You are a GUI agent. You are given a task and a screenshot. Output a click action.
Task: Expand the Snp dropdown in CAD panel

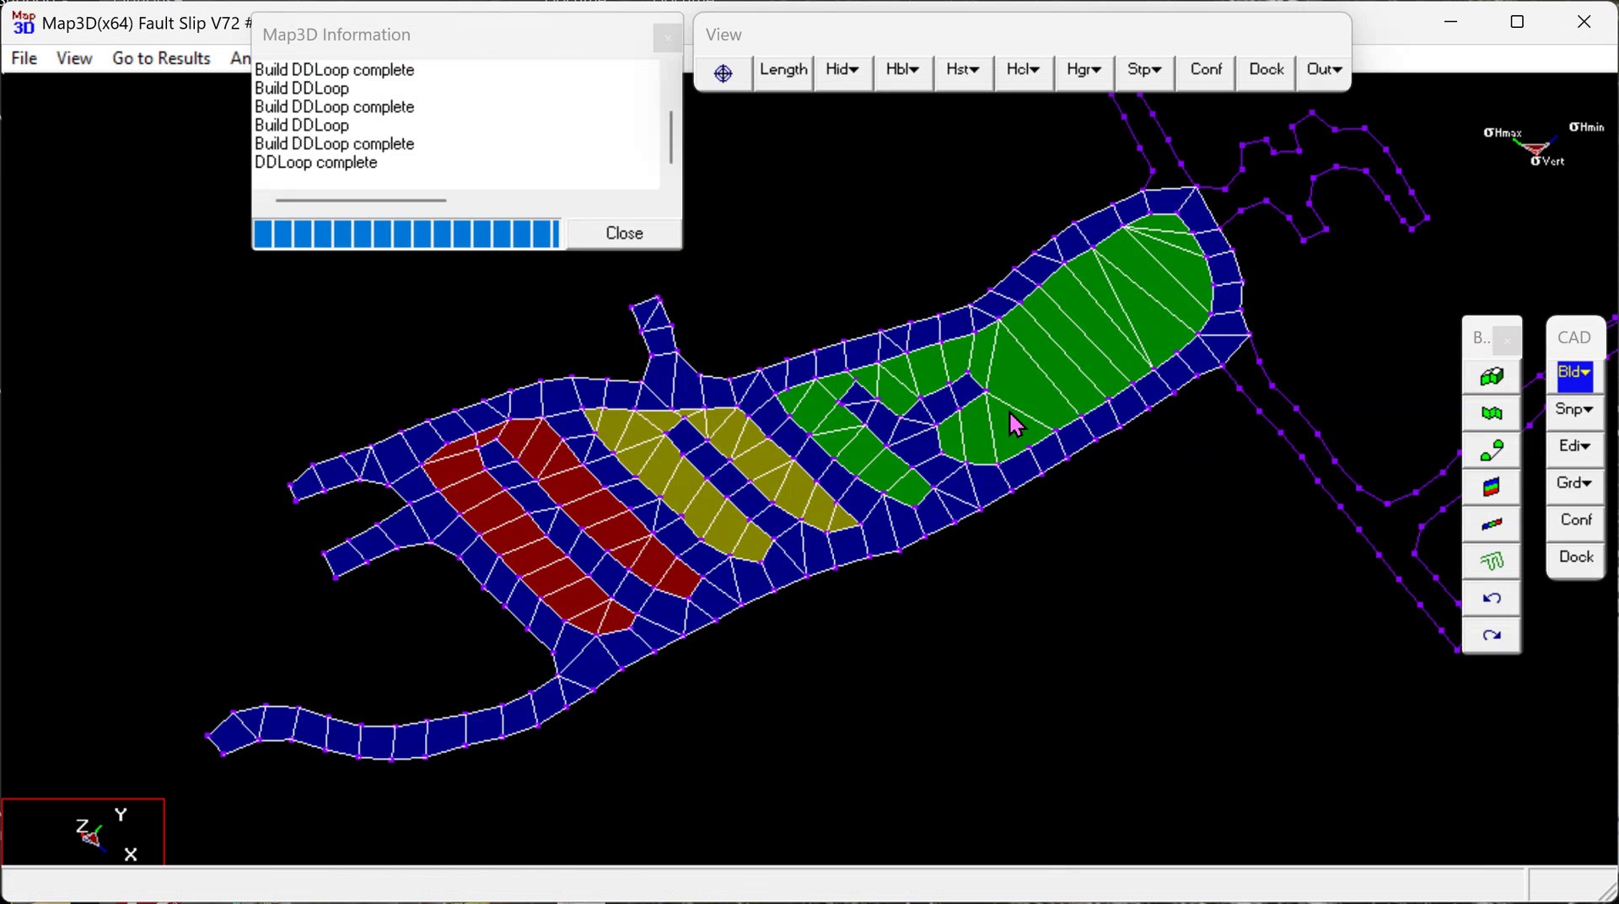[x=1574, y=410]
